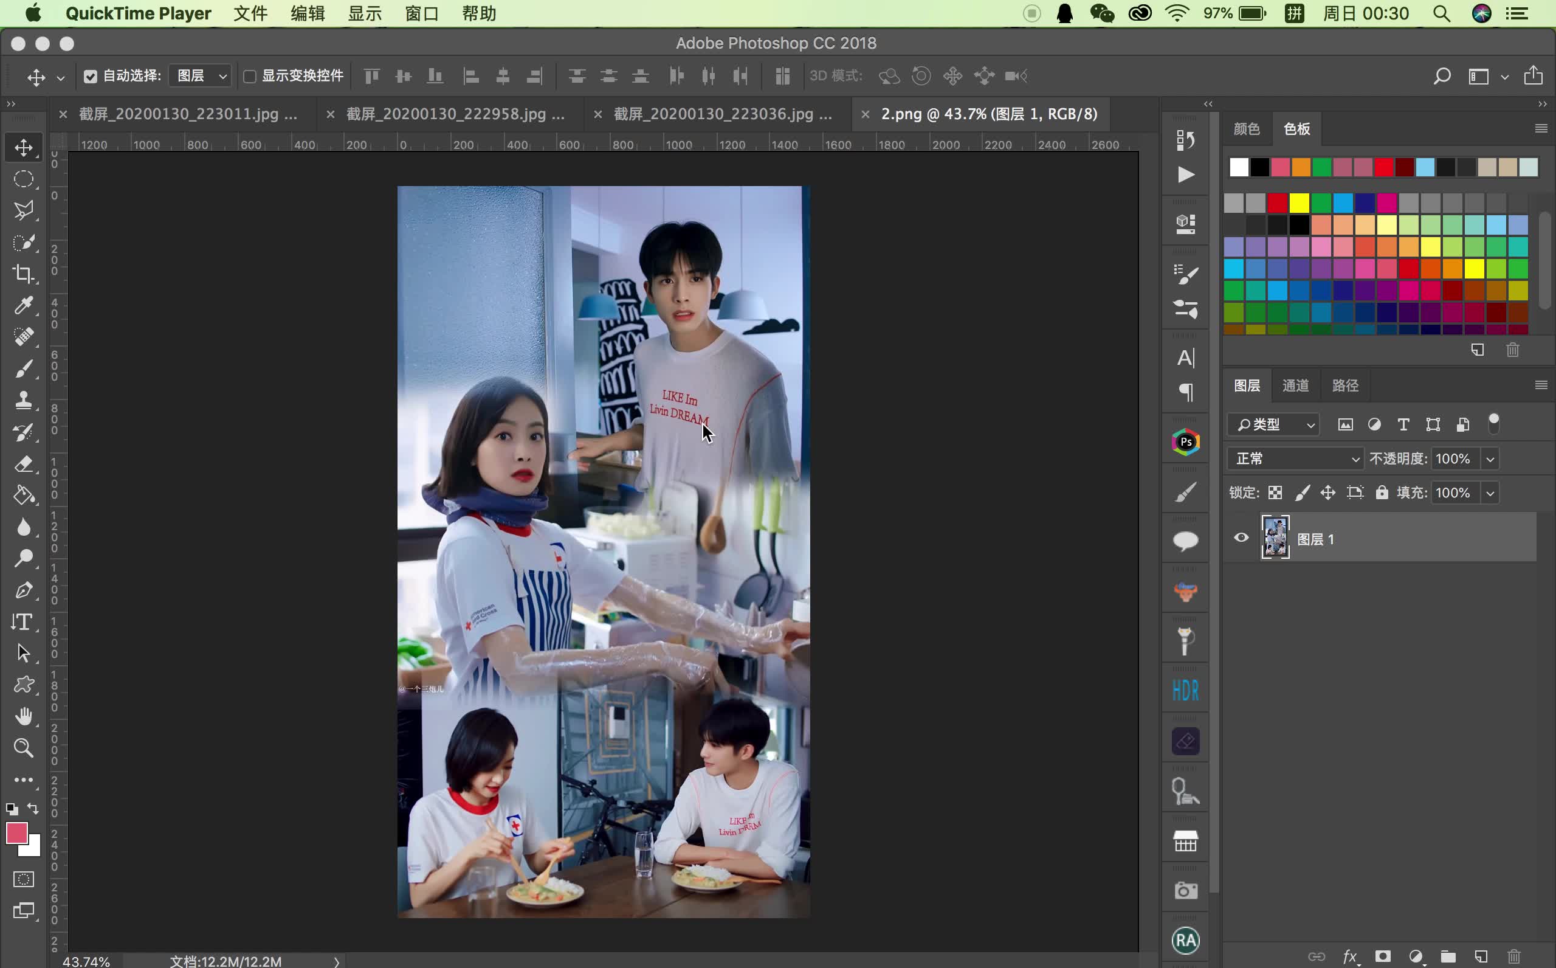This screenshot has width=1556, height=968.
Task: Open the Actions play panel icon
Action: point(1186,175)
